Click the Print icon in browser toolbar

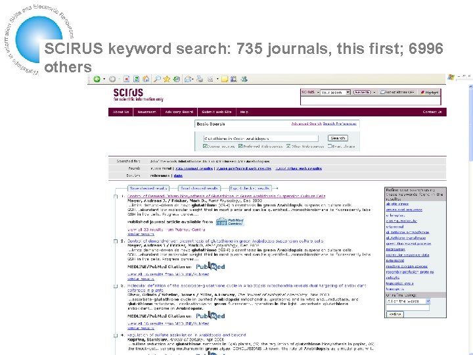[x=200, y=79]
